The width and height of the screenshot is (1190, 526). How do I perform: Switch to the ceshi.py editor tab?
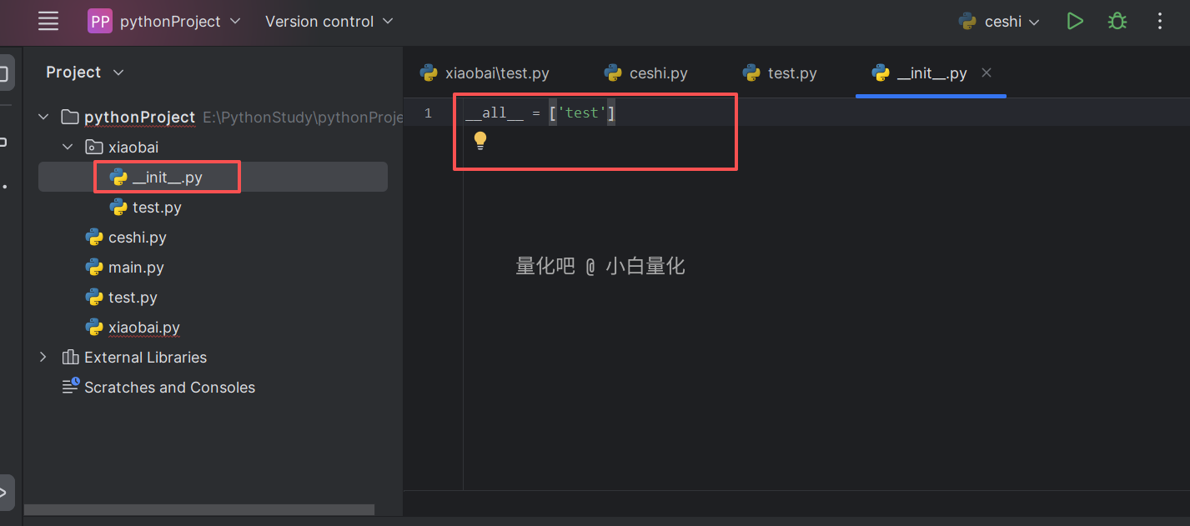click(x=646, y=73)
